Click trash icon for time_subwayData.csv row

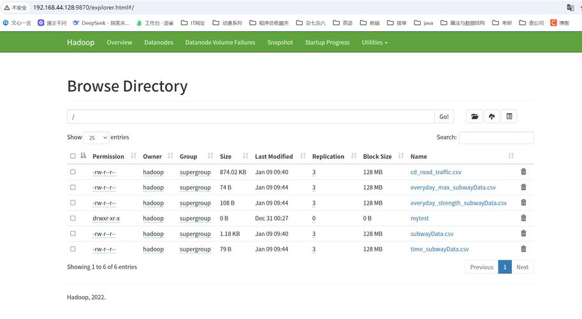[x=523, y=249]
